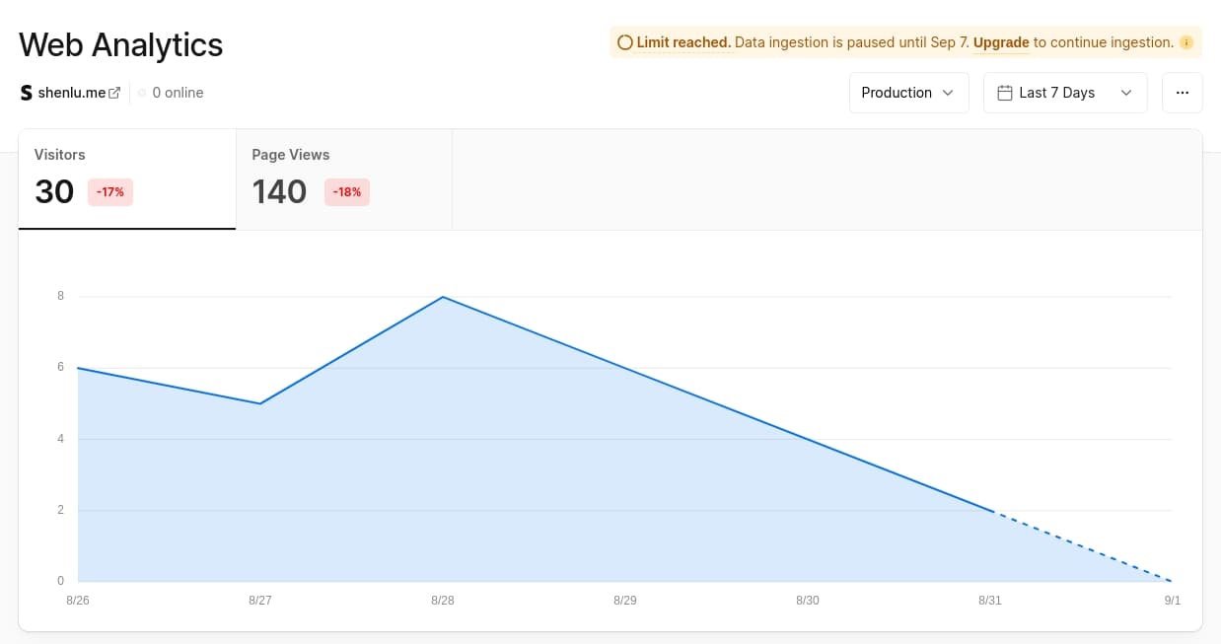Click the calendar icon in date range selector

[1005, 93]
